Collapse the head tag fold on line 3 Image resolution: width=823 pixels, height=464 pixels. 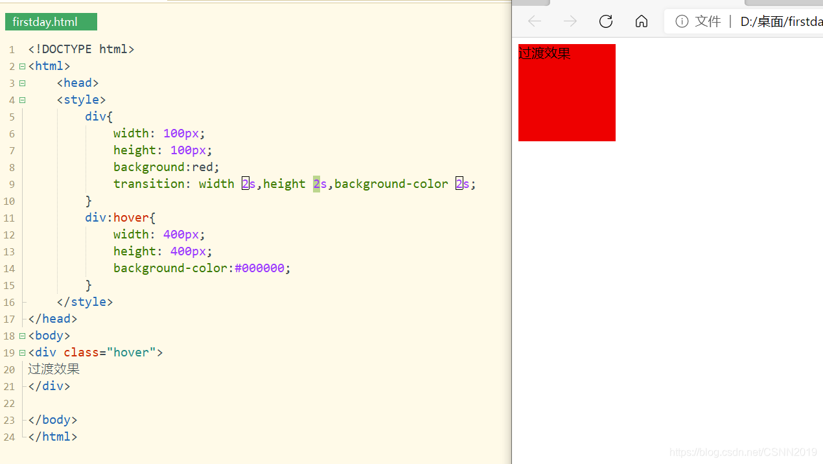coord(22,83)
